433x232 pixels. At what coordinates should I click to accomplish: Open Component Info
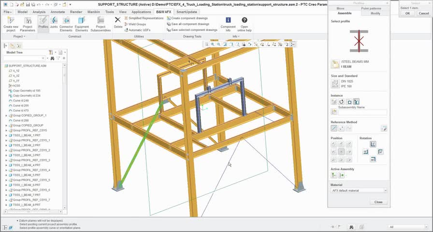[228, 24]
